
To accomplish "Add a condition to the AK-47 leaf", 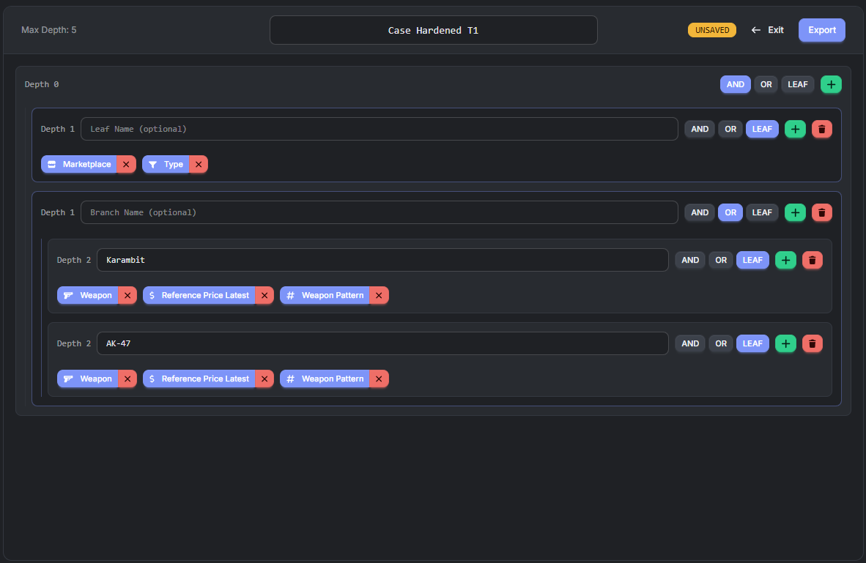I will (x=785, y=343).
